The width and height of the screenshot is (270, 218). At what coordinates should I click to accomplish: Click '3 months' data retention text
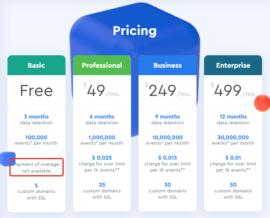tap(36, 116)
